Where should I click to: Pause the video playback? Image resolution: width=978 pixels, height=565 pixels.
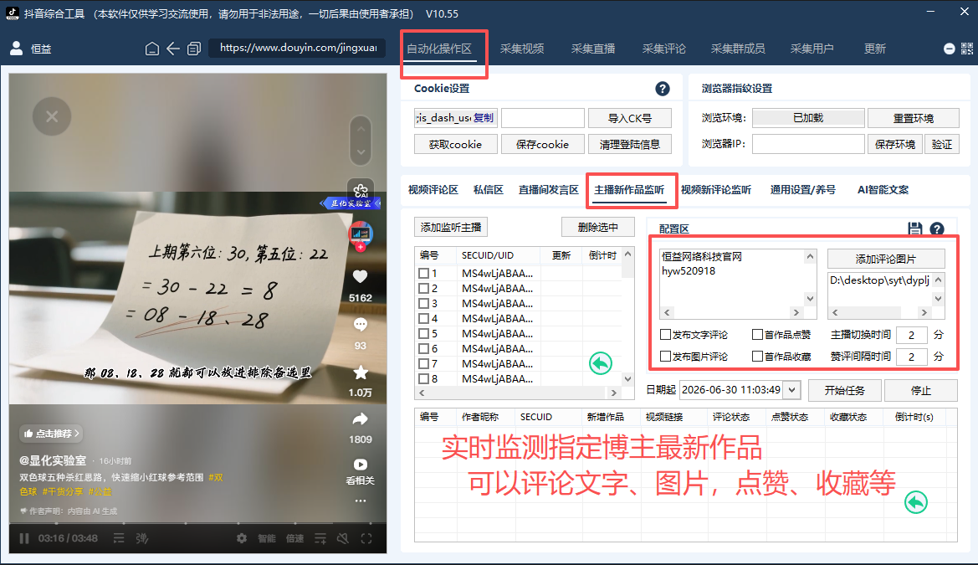24,538
